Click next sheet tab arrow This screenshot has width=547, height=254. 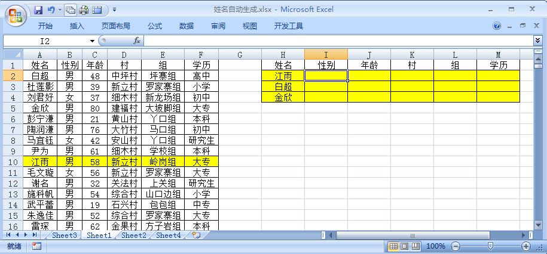pos(26,235)
